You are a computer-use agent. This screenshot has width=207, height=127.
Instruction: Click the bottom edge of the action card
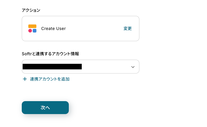[x=80, y=41]
